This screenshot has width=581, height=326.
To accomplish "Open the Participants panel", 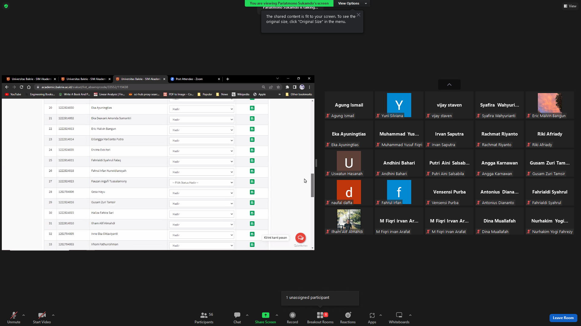I will [x=204, y=318].
